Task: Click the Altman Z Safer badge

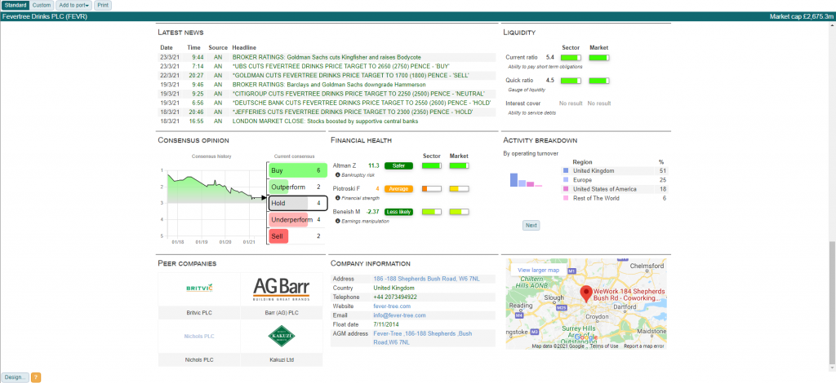Action: coord(398,166)
